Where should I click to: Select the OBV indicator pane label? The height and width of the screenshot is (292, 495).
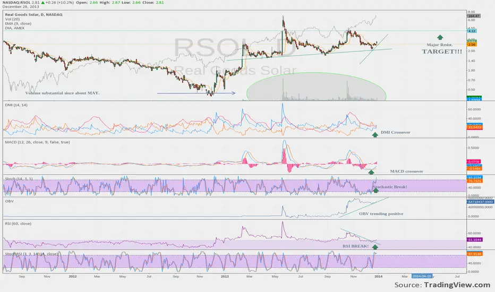click(9, 201)
